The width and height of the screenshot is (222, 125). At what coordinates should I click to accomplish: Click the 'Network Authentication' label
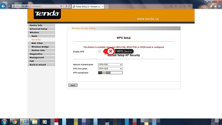coord(83,64)
